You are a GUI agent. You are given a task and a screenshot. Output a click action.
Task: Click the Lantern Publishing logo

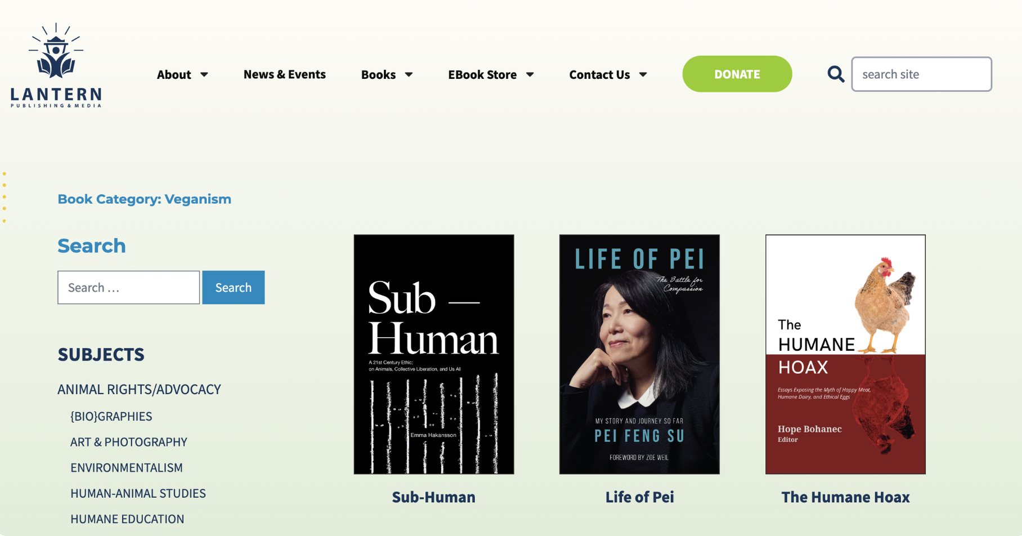pos(56,65)
